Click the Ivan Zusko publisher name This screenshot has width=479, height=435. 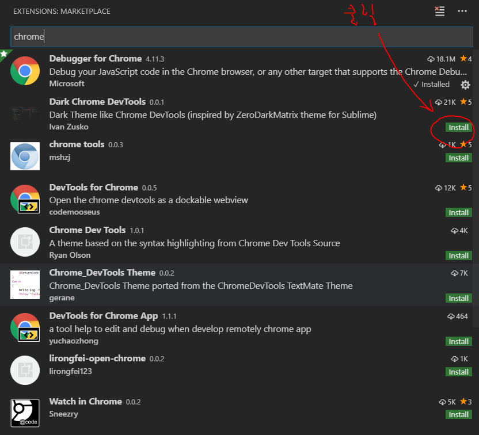pyautogui.click(x=69, y=127)
